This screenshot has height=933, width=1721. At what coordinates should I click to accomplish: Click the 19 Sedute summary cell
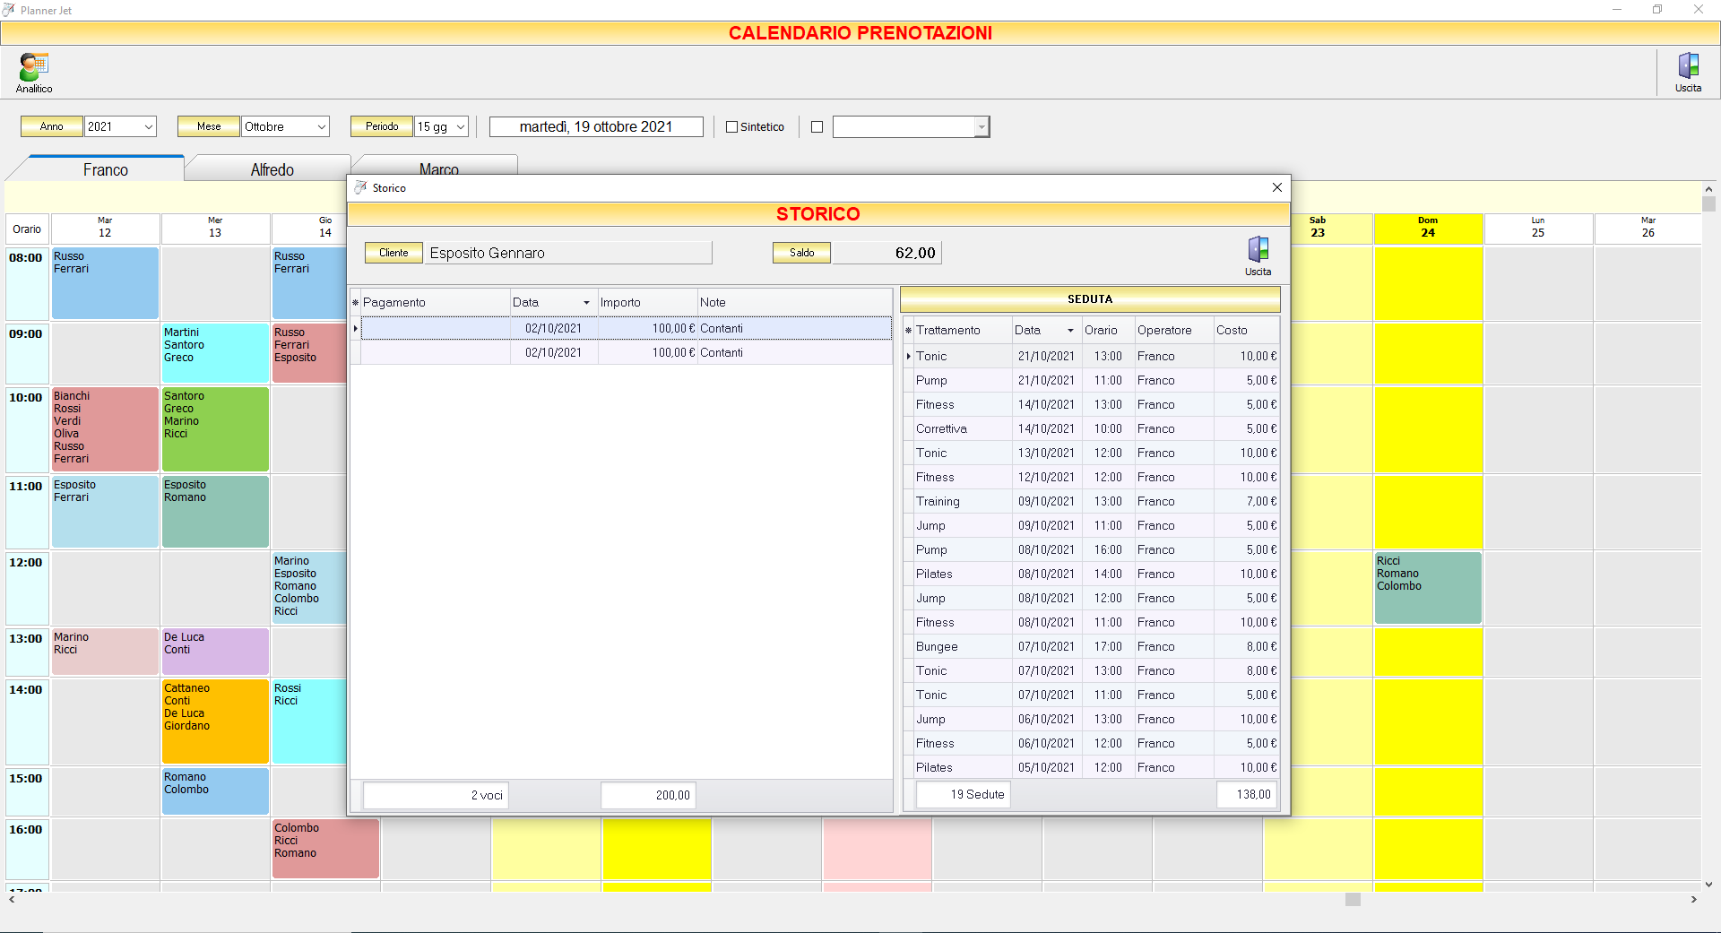point(963,794)
